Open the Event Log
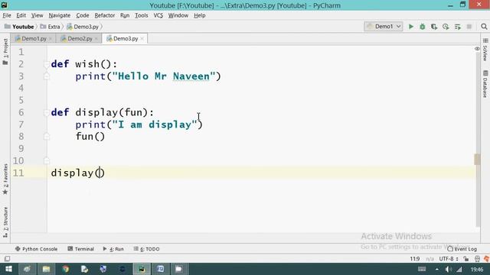 [x=462, y=249]
